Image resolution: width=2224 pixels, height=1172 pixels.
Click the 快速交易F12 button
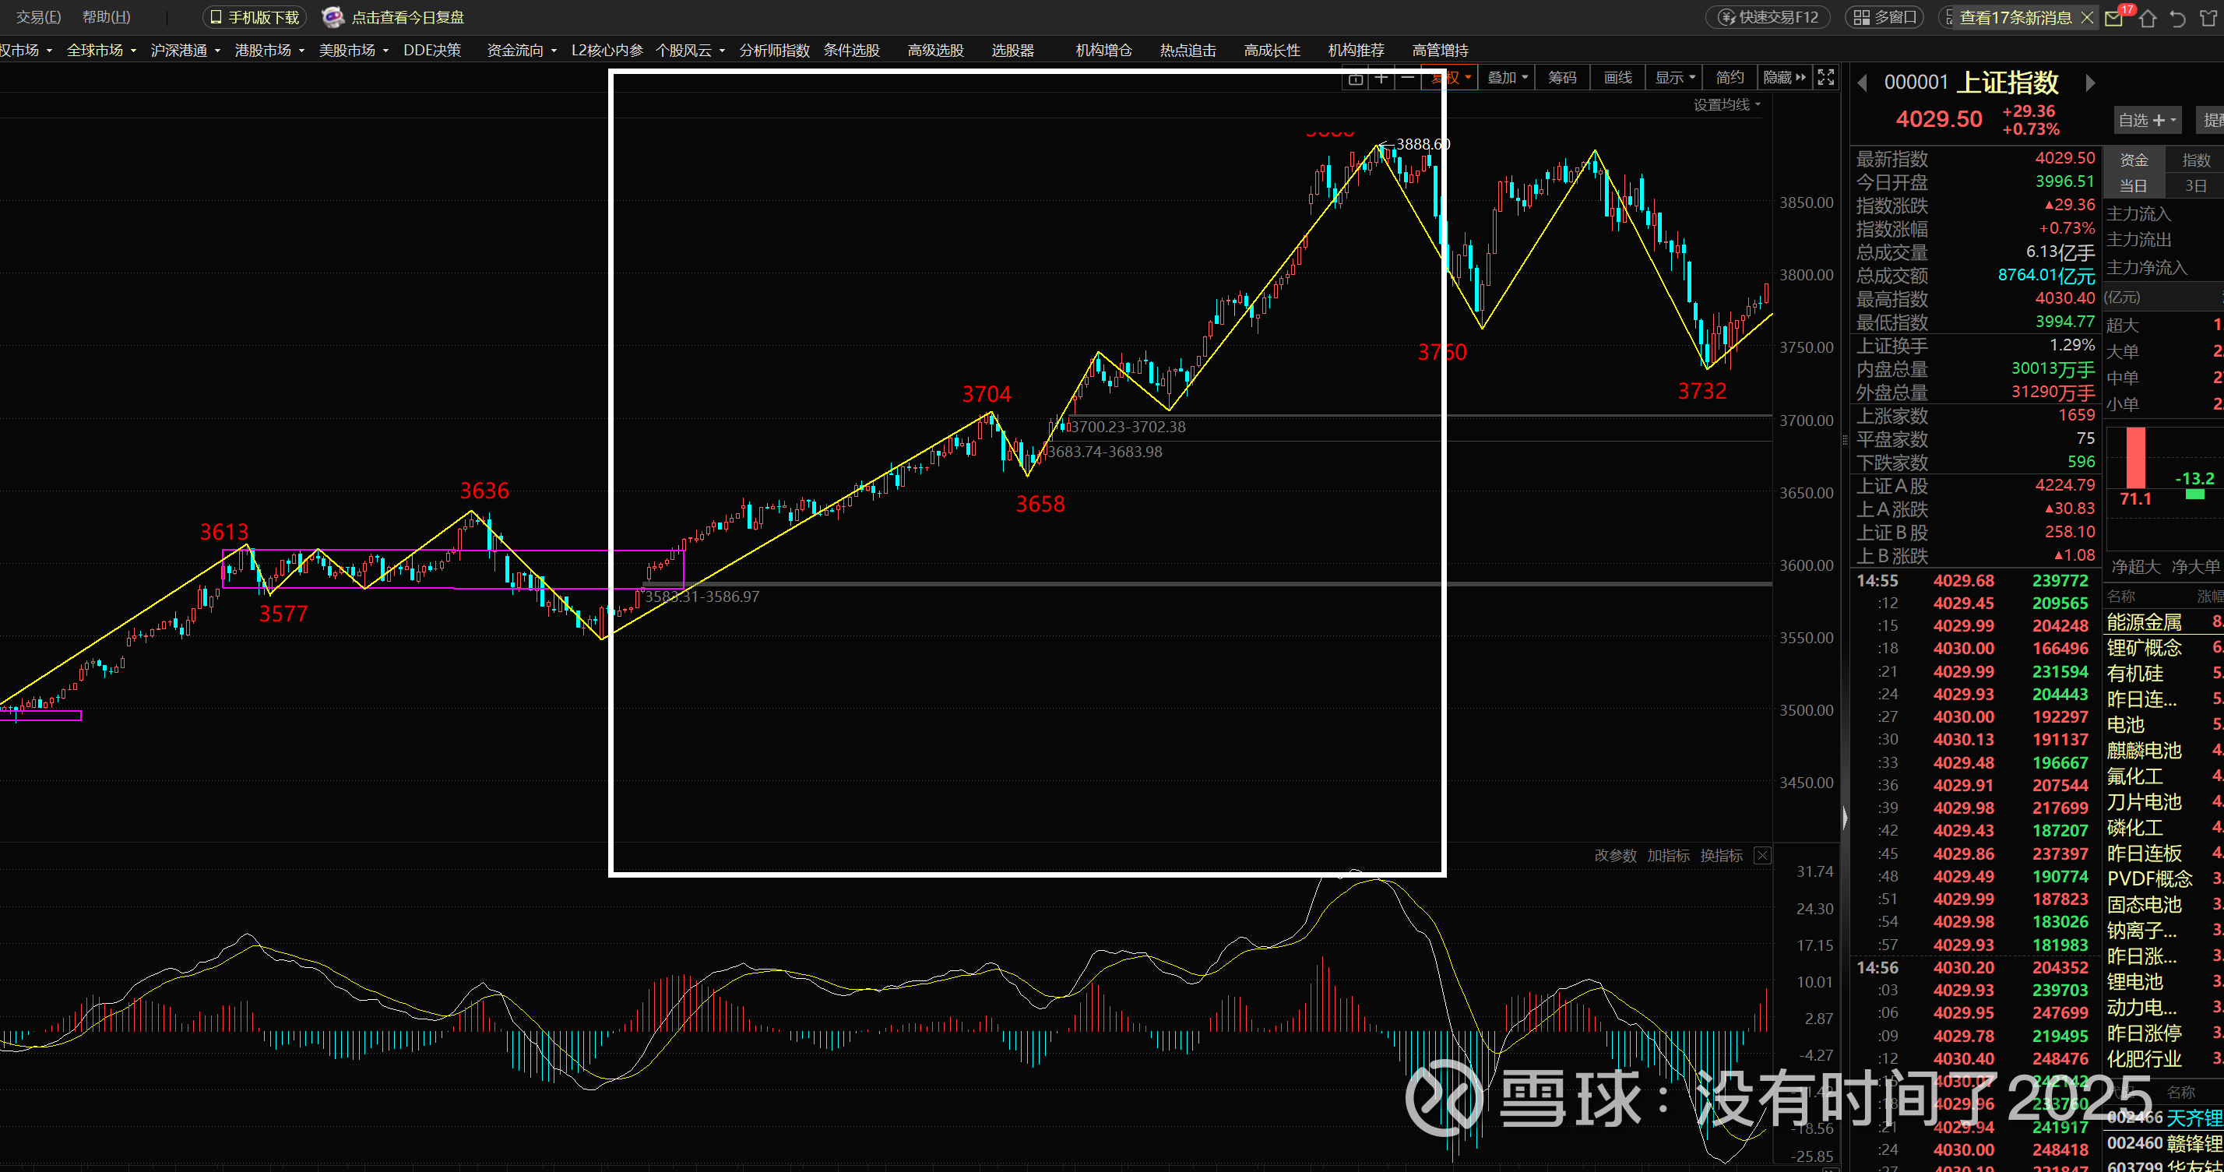pyautogui.click(x=1768, y=17)
